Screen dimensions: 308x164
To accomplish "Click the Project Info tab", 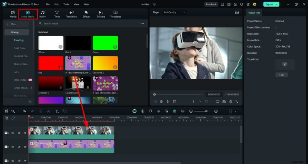I will coord(254,13).
